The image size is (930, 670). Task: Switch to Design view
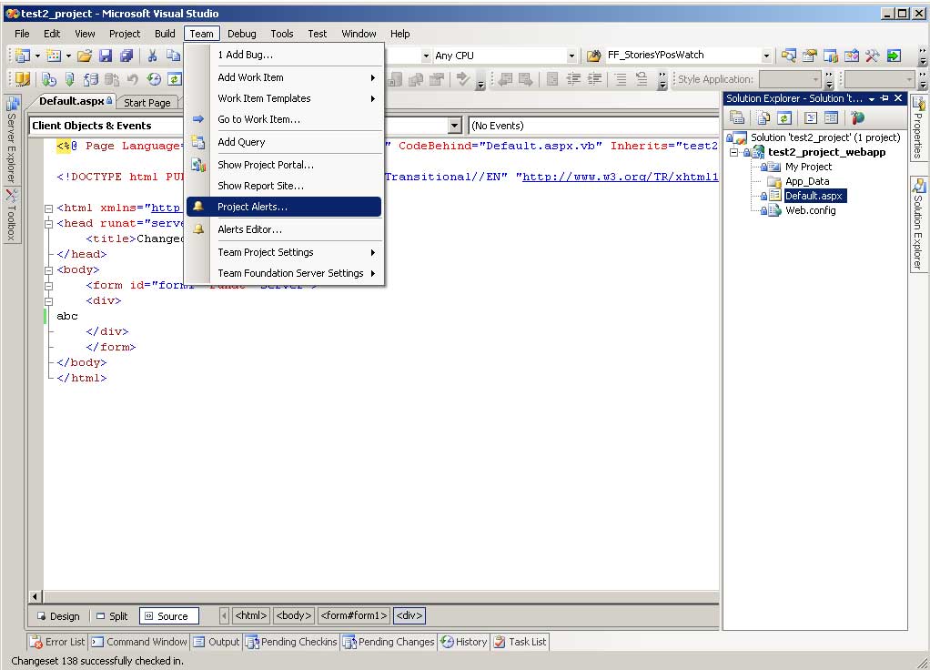click(59, 616)
